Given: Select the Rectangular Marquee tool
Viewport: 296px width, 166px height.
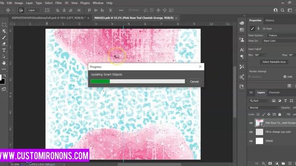Looking at the screenshot, I should click(4, 24).
